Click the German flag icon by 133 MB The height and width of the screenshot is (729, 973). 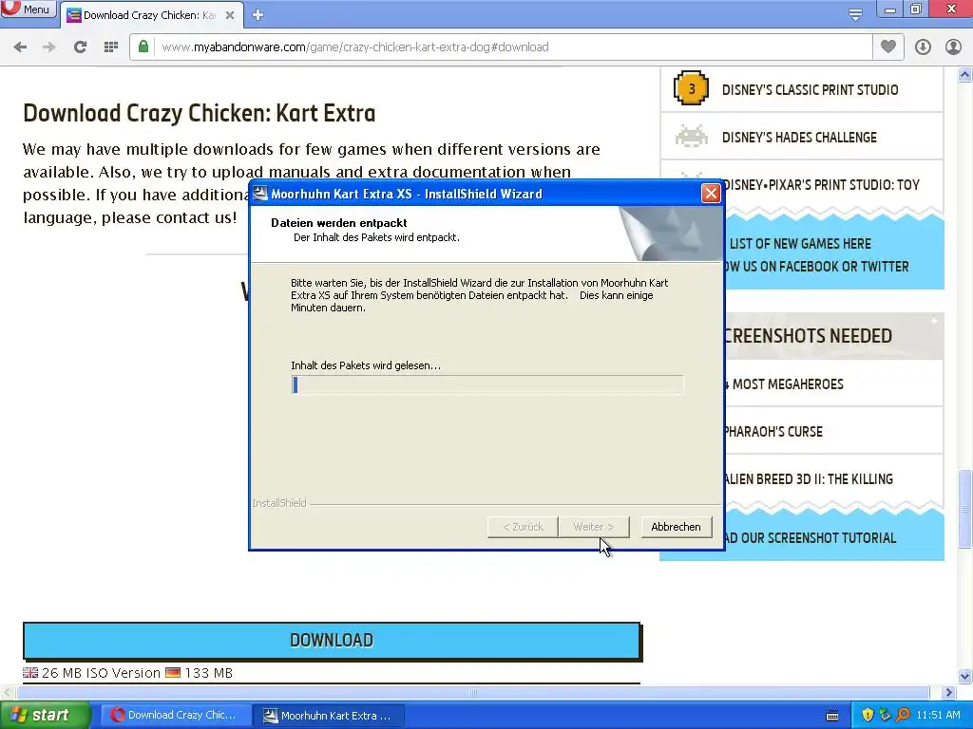pyautogui.click(x=173, y=673)
